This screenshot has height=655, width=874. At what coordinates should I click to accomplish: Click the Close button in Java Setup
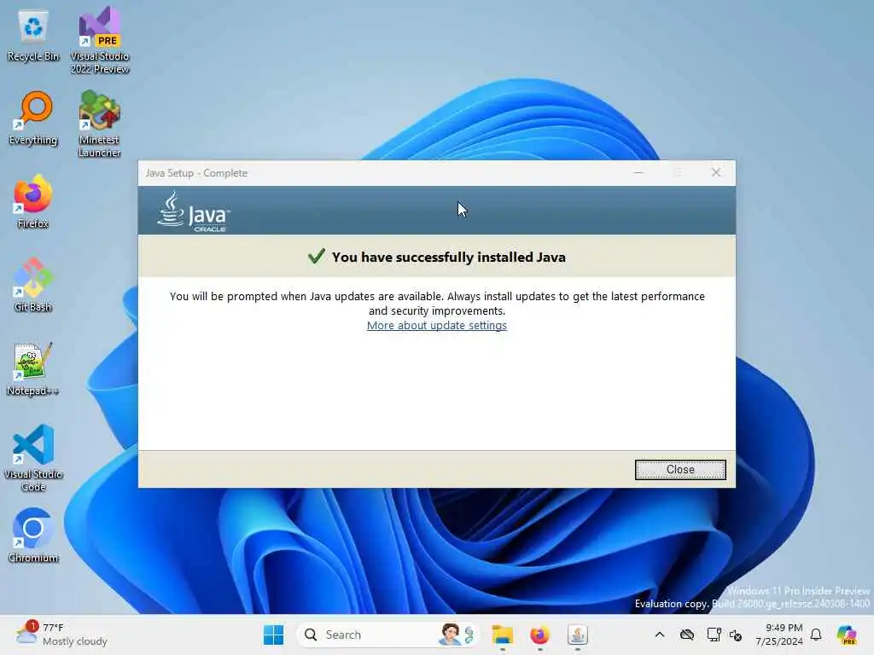680,470
